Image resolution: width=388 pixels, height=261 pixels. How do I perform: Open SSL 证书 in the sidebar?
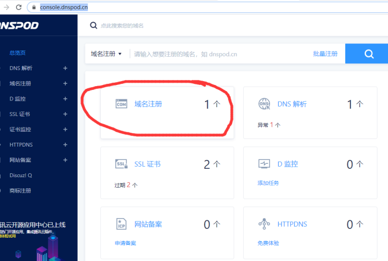pos(19,114)
